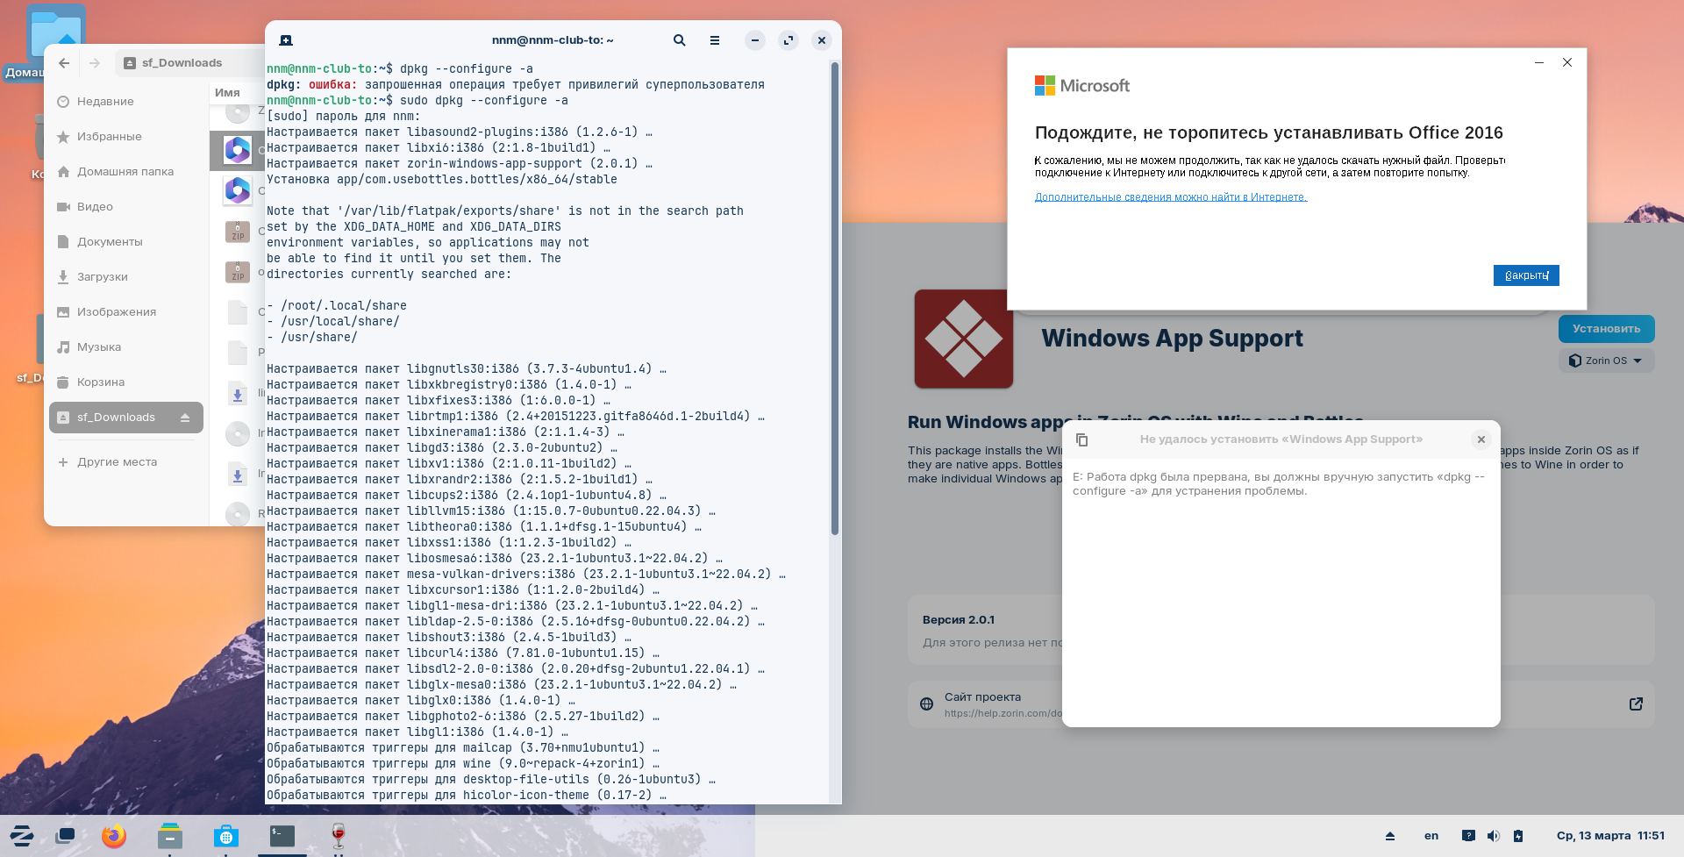
Task: Open the power indicator in system tray
Action: click(1518, 836)
